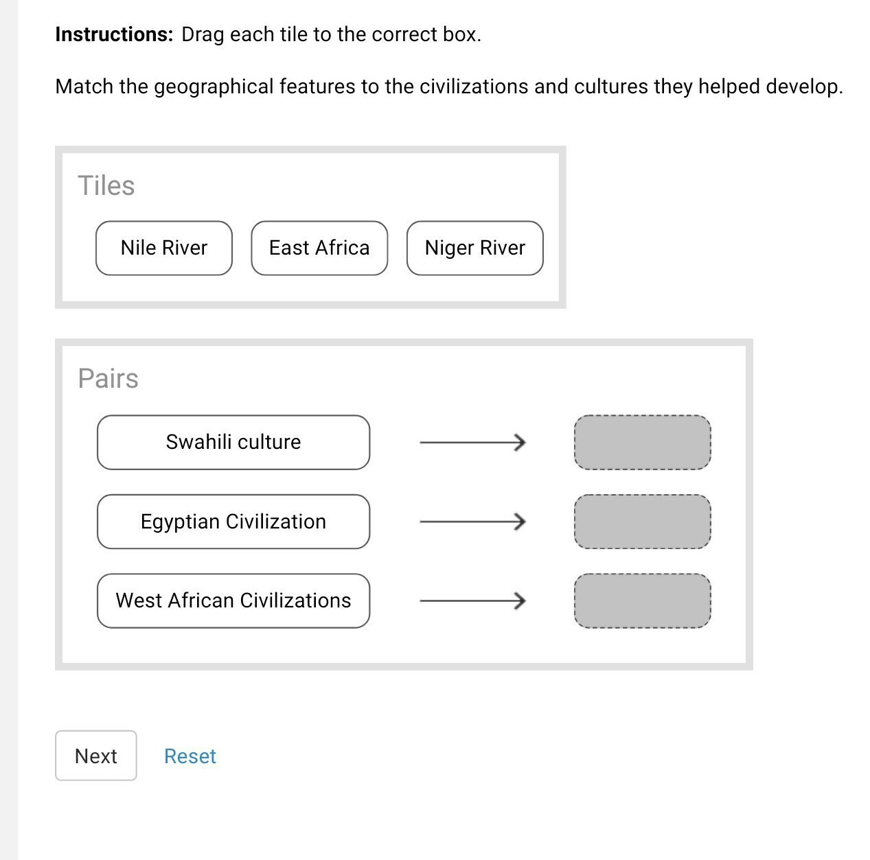
Task: Click the "Drag each tile" instruction text
Action: click(x=331, y=34)
